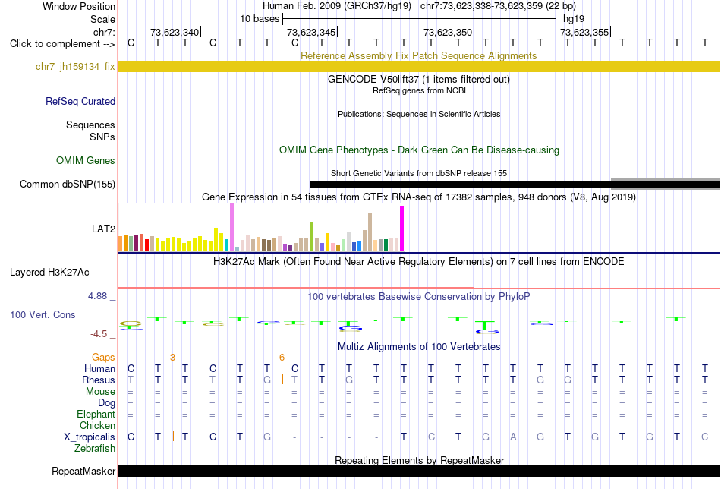
Task: Click position label 73,623,350
Action: [x=448, y=32]
